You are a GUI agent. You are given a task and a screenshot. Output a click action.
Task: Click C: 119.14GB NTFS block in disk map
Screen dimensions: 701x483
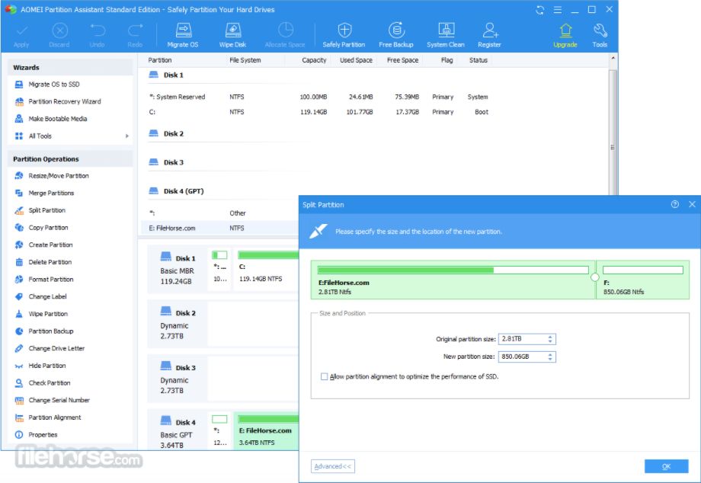pos(267,270)
